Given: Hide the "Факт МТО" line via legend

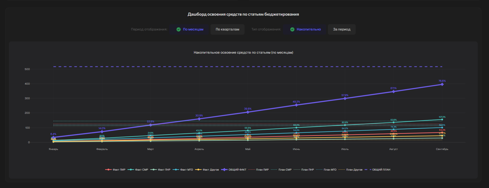Looking at the screenshot, I should click(x=183, y=170).
